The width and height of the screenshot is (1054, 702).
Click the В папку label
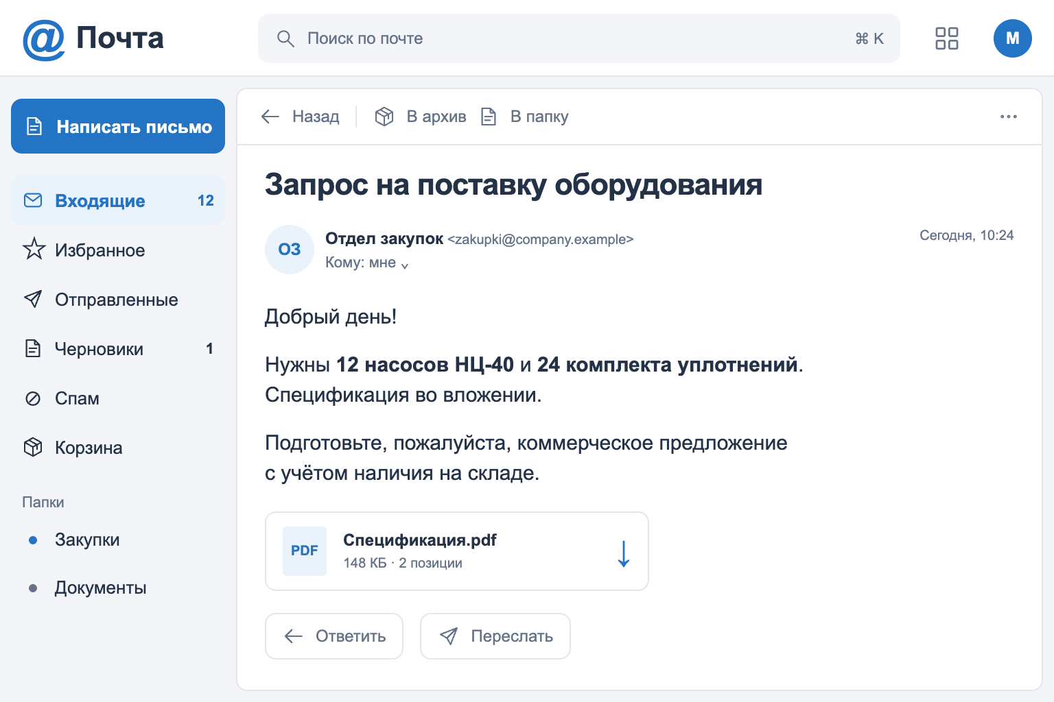[x=539, y=117]
